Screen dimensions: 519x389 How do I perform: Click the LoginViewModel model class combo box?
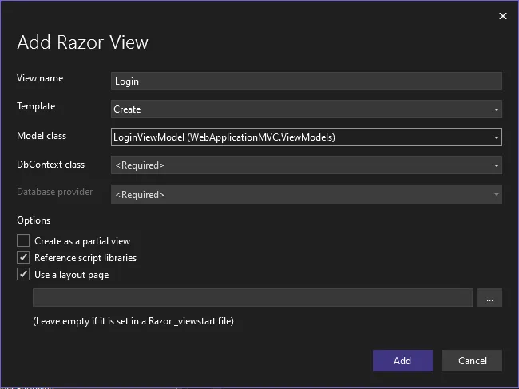299,137
